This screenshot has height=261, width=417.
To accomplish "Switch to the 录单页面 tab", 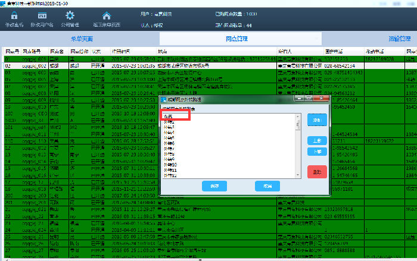I will coord(82,39).
